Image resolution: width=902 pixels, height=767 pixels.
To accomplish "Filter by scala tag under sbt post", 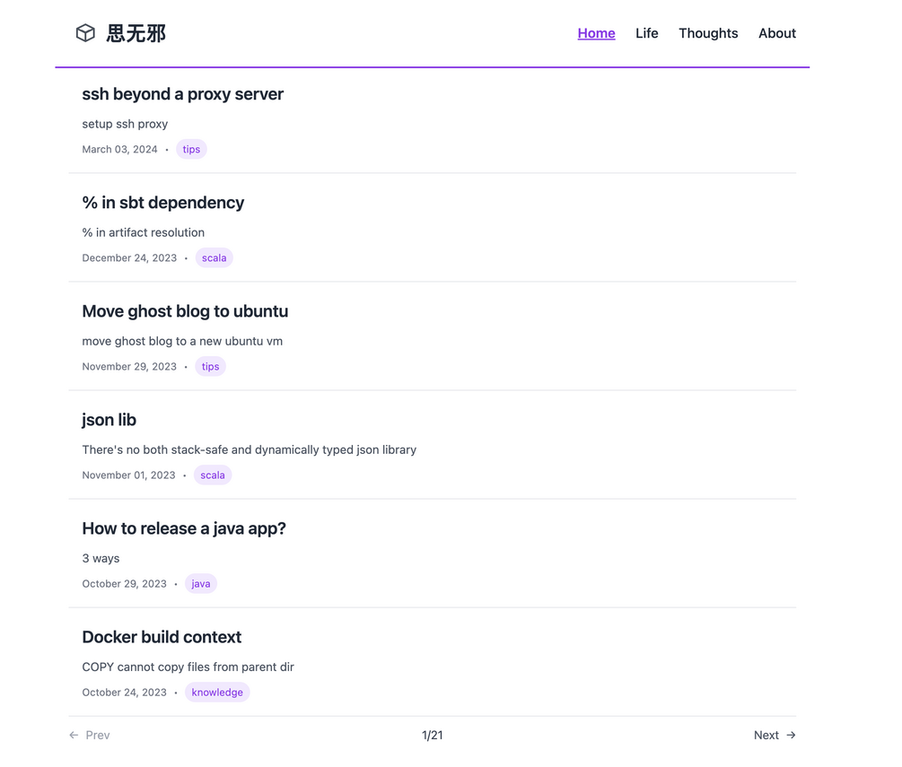I will pos(214,257).
